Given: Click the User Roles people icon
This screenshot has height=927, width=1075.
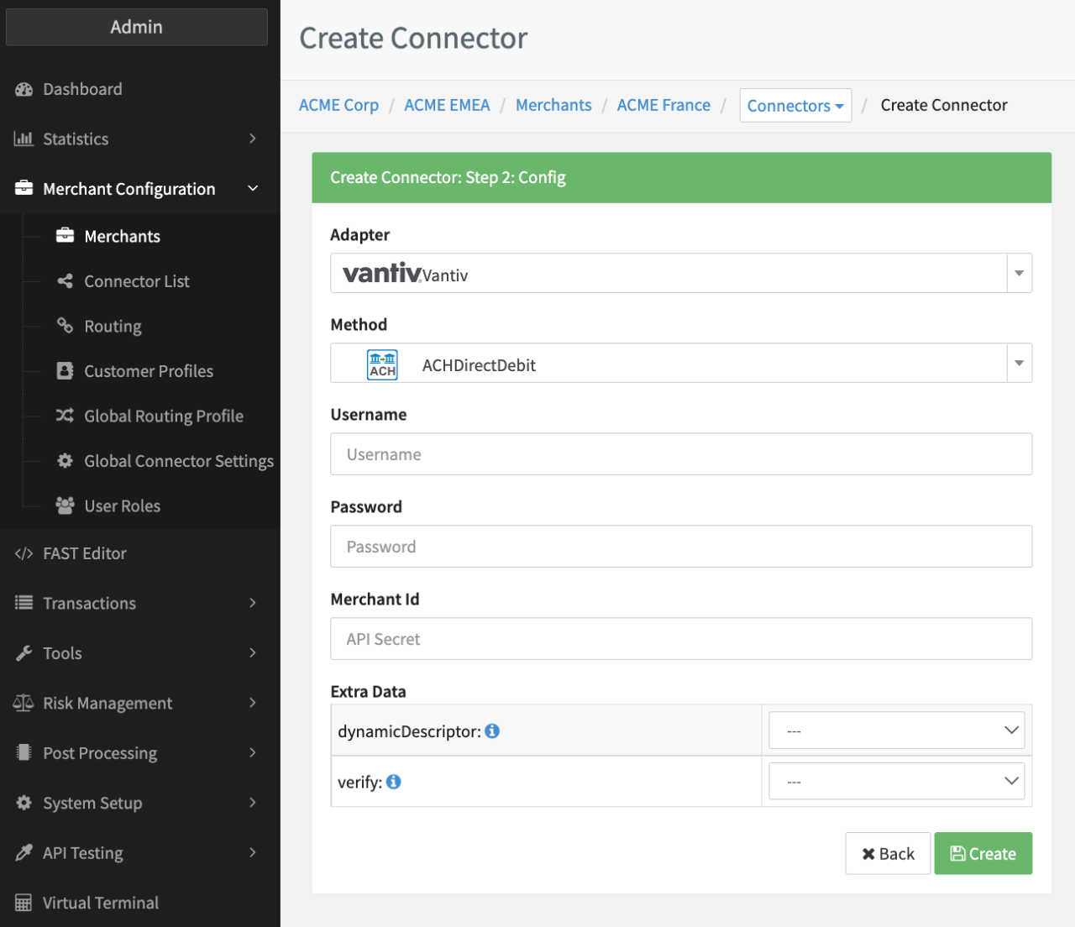Looking at the screenshot, I should coord(65,505).
